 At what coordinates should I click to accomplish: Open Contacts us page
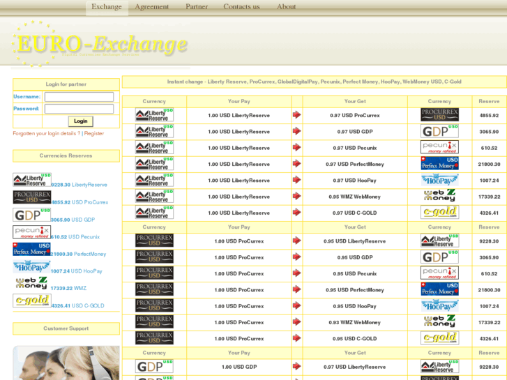[x=241, y=7]
